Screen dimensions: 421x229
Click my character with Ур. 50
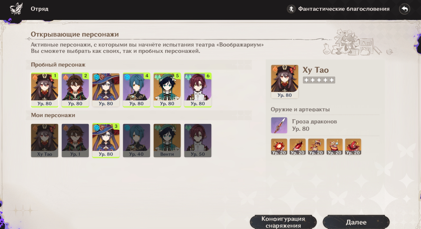tap(198, 141)
